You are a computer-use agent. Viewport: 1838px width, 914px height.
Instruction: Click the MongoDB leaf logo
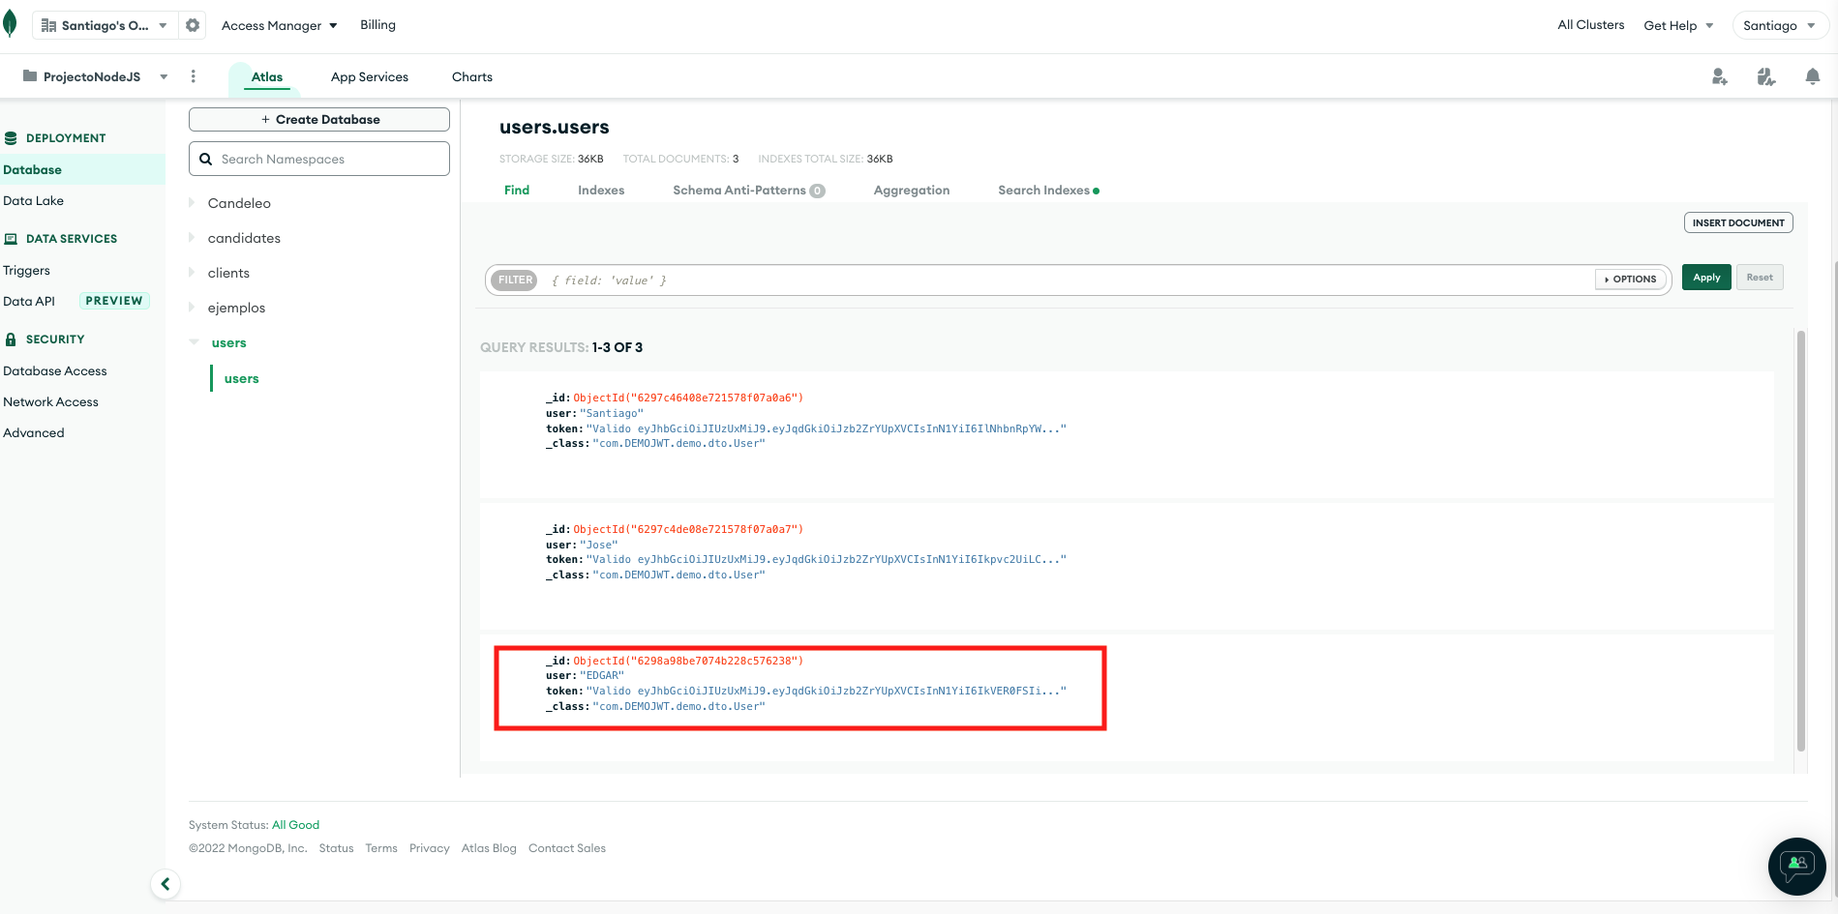coord(10,22)
